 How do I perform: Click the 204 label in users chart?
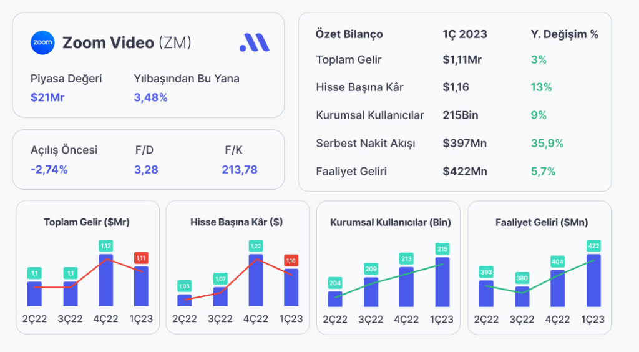click(x=335, y=283)
